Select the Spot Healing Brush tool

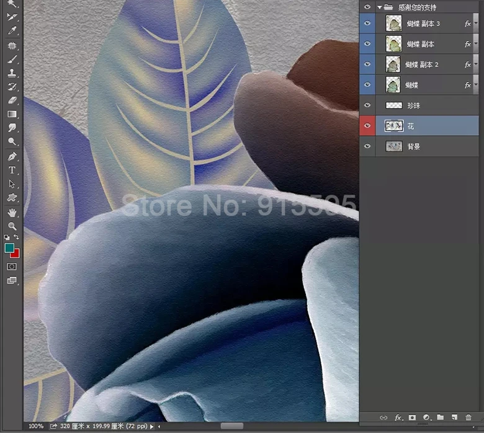12,46
